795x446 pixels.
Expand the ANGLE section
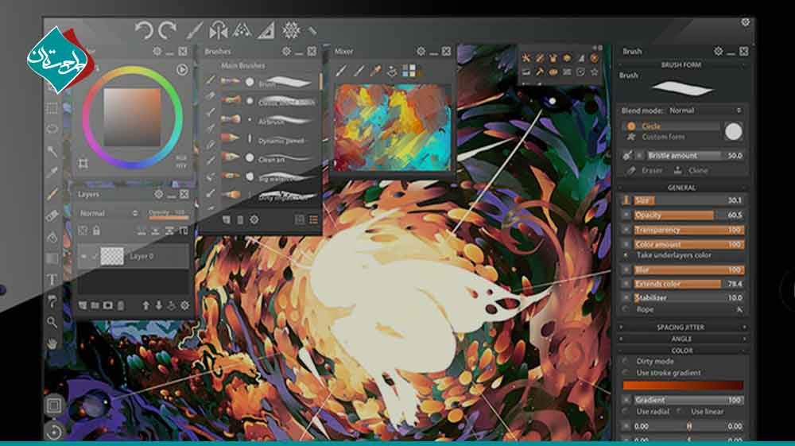(x=681, y=339)
